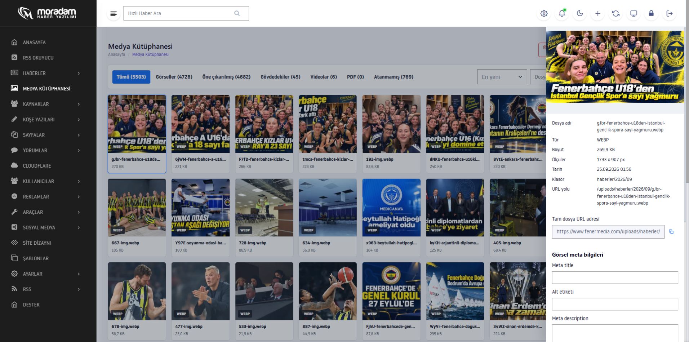Expand the Kullanıcılar menu chevron

(79, 181)
